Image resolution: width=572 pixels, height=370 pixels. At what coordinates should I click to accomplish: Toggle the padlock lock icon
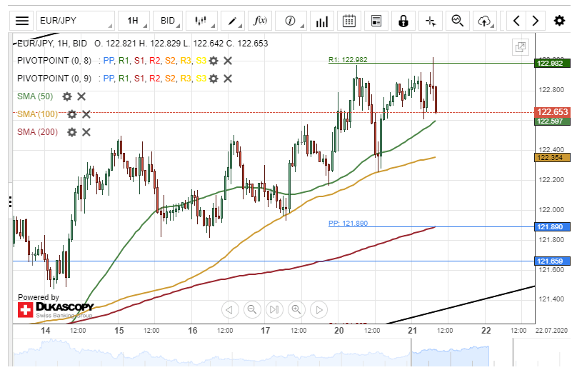click(403, 21)
